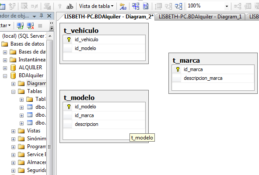
Task: Add a new text annotation (a|b icon)
Action: pyautogui.click(x=70, y=7)
